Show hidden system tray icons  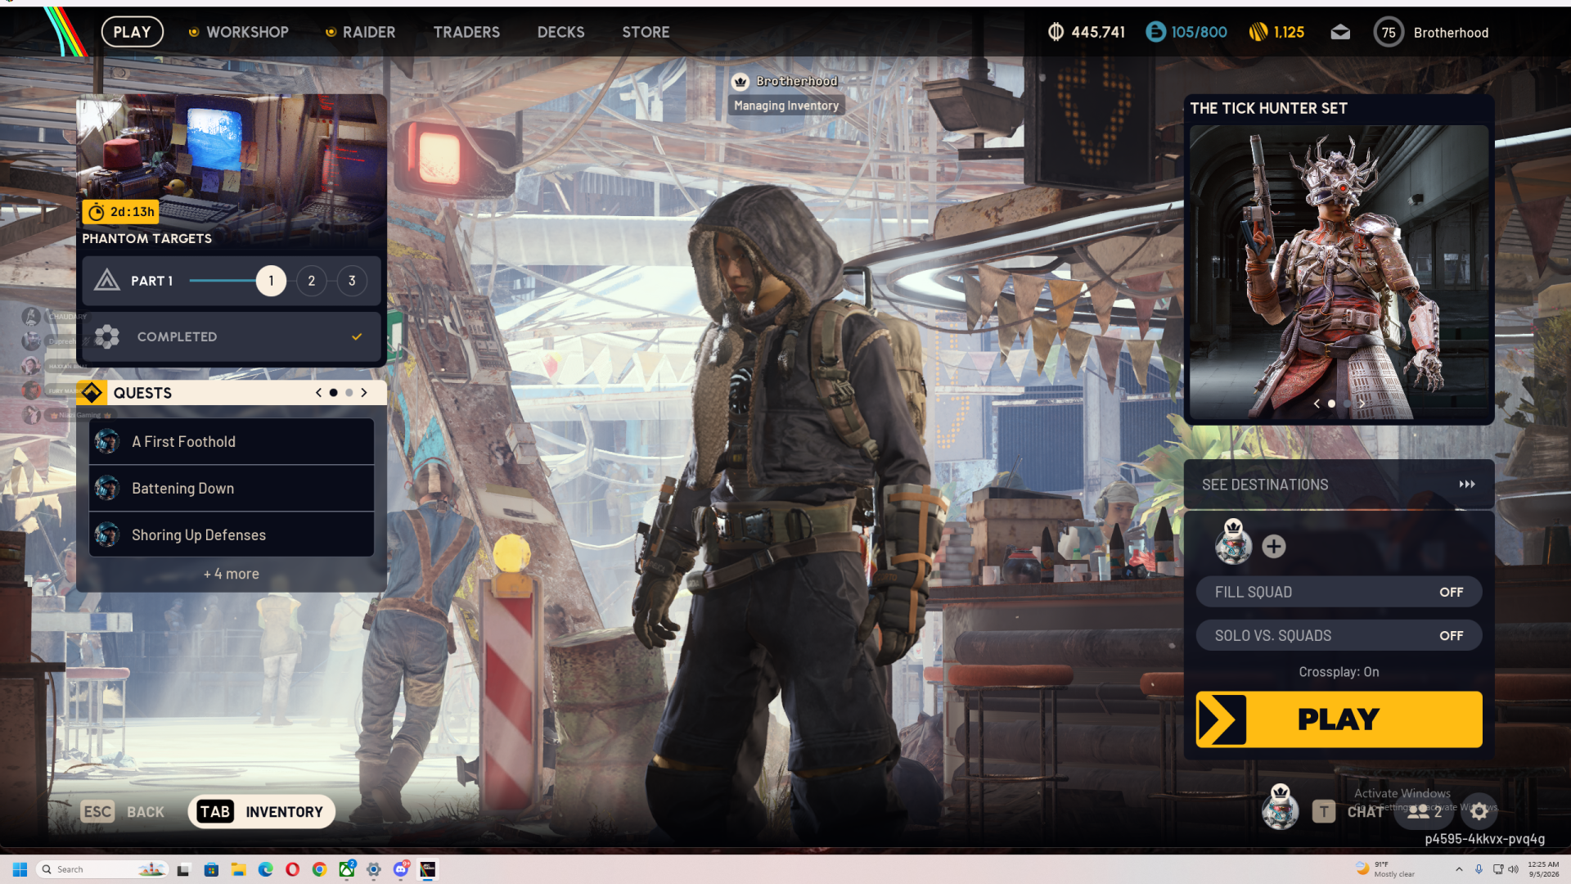1459,869
